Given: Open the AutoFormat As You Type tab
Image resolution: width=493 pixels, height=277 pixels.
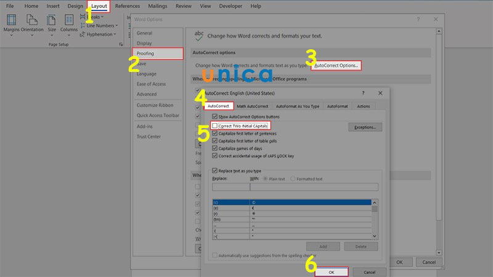Looking at the screenshot, I should 298,106.
